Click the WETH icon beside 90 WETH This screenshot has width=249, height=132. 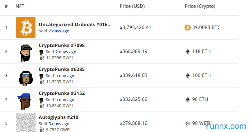click(187, 123)
